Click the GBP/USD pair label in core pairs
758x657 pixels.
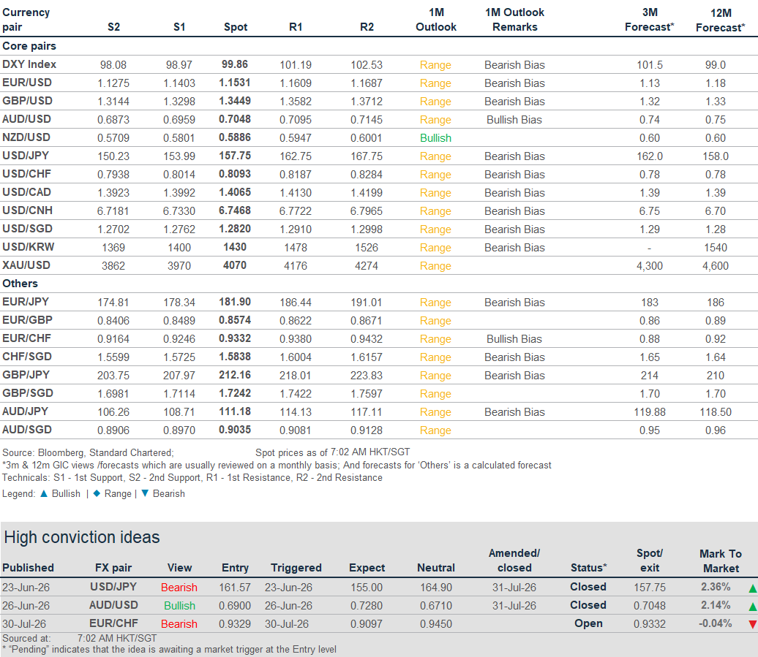pos(27,101)
